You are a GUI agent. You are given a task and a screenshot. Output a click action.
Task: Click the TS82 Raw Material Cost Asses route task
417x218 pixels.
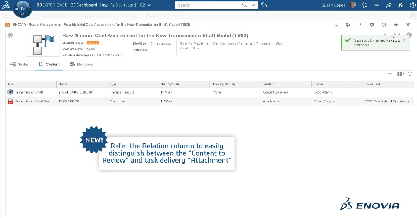387,101
